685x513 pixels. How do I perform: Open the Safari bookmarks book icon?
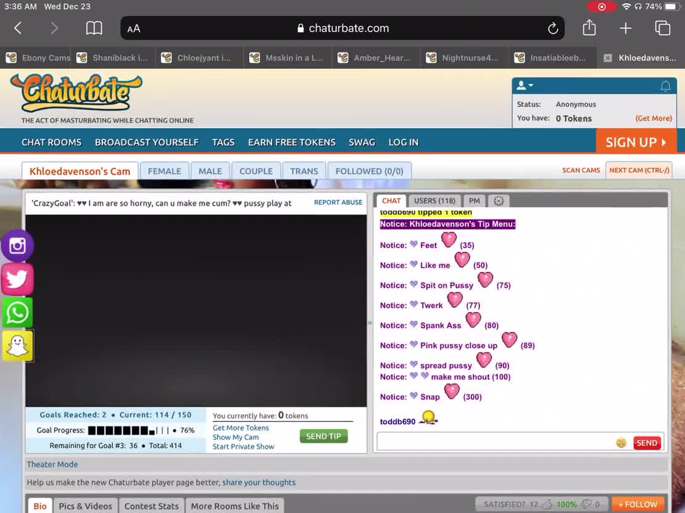(x=94, y=28)
